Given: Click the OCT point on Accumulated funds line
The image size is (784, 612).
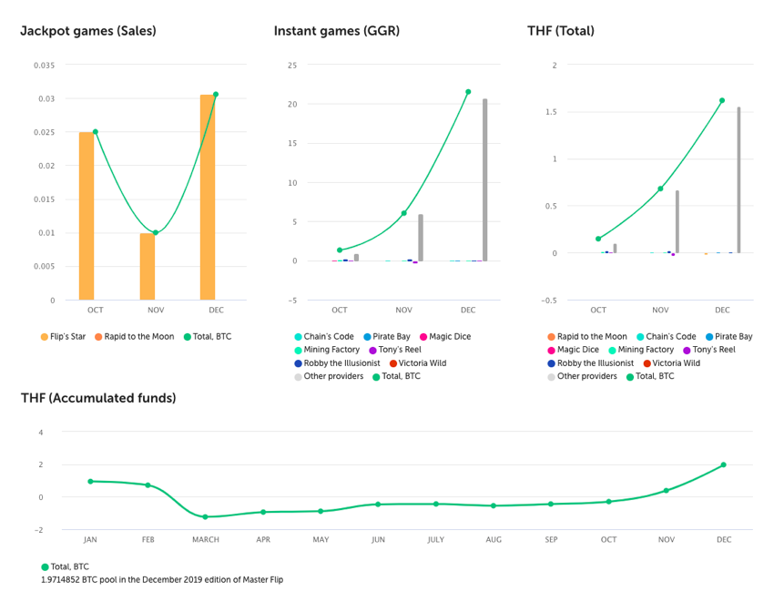Looking at the screenshot, I should [x=608, y=502].
